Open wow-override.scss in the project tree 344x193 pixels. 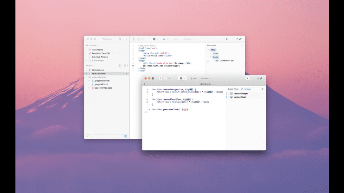point(103,88)
